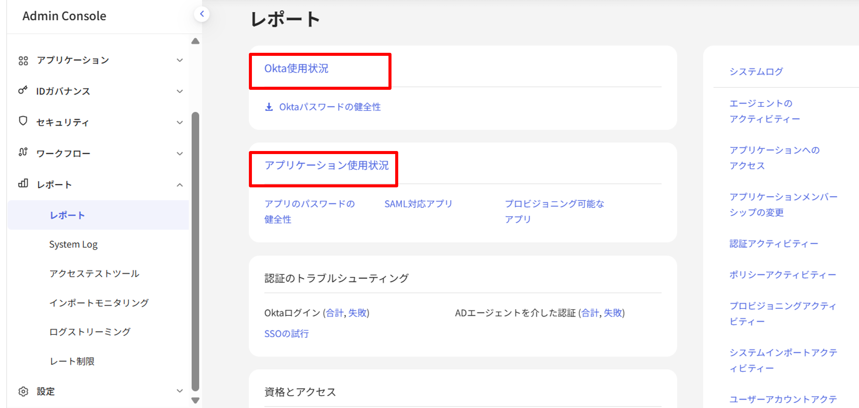Expand the セキュリティ section chevron

[x=180, y=122]
